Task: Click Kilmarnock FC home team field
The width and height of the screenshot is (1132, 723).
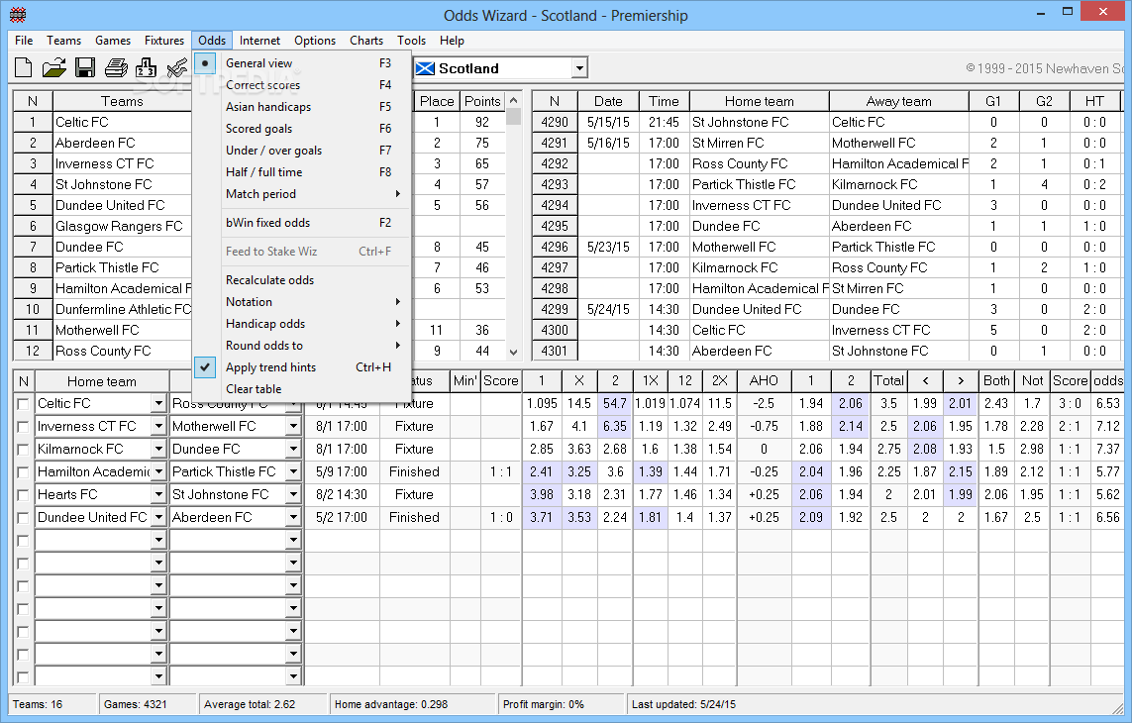Action: [93, 450]
